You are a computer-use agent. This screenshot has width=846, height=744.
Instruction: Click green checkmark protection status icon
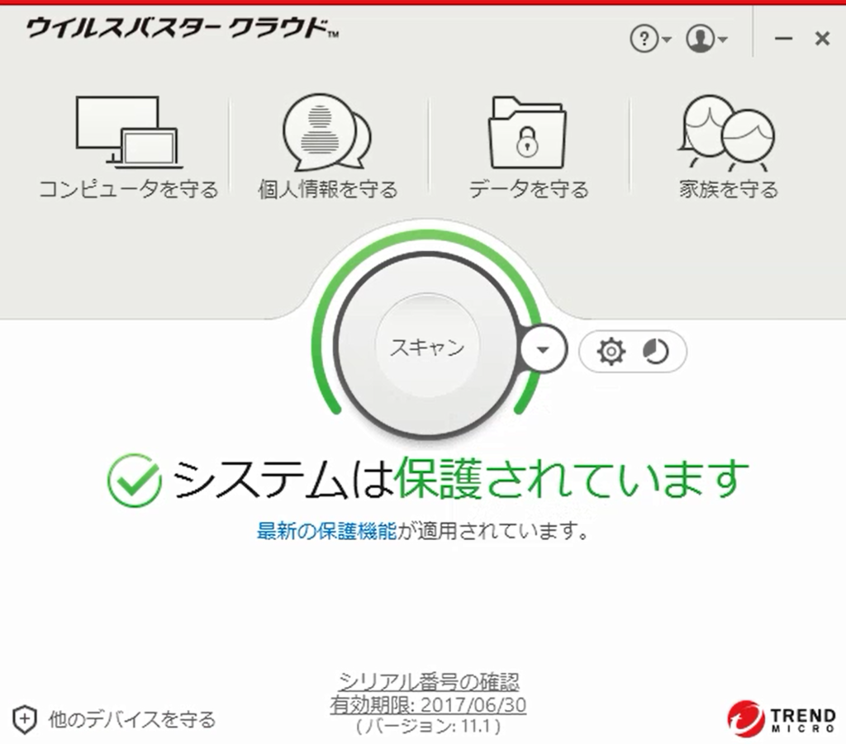pos(135,481)
